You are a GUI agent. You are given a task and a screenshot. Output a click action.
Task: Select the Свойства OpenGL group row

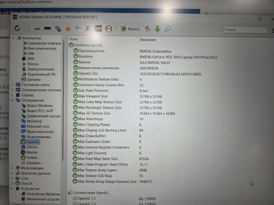86,45
